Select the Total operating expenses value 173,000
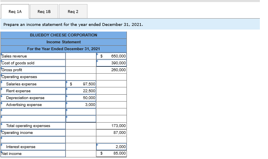The width and height of the screenshot is (268, 159). click(x=111, y=126)
